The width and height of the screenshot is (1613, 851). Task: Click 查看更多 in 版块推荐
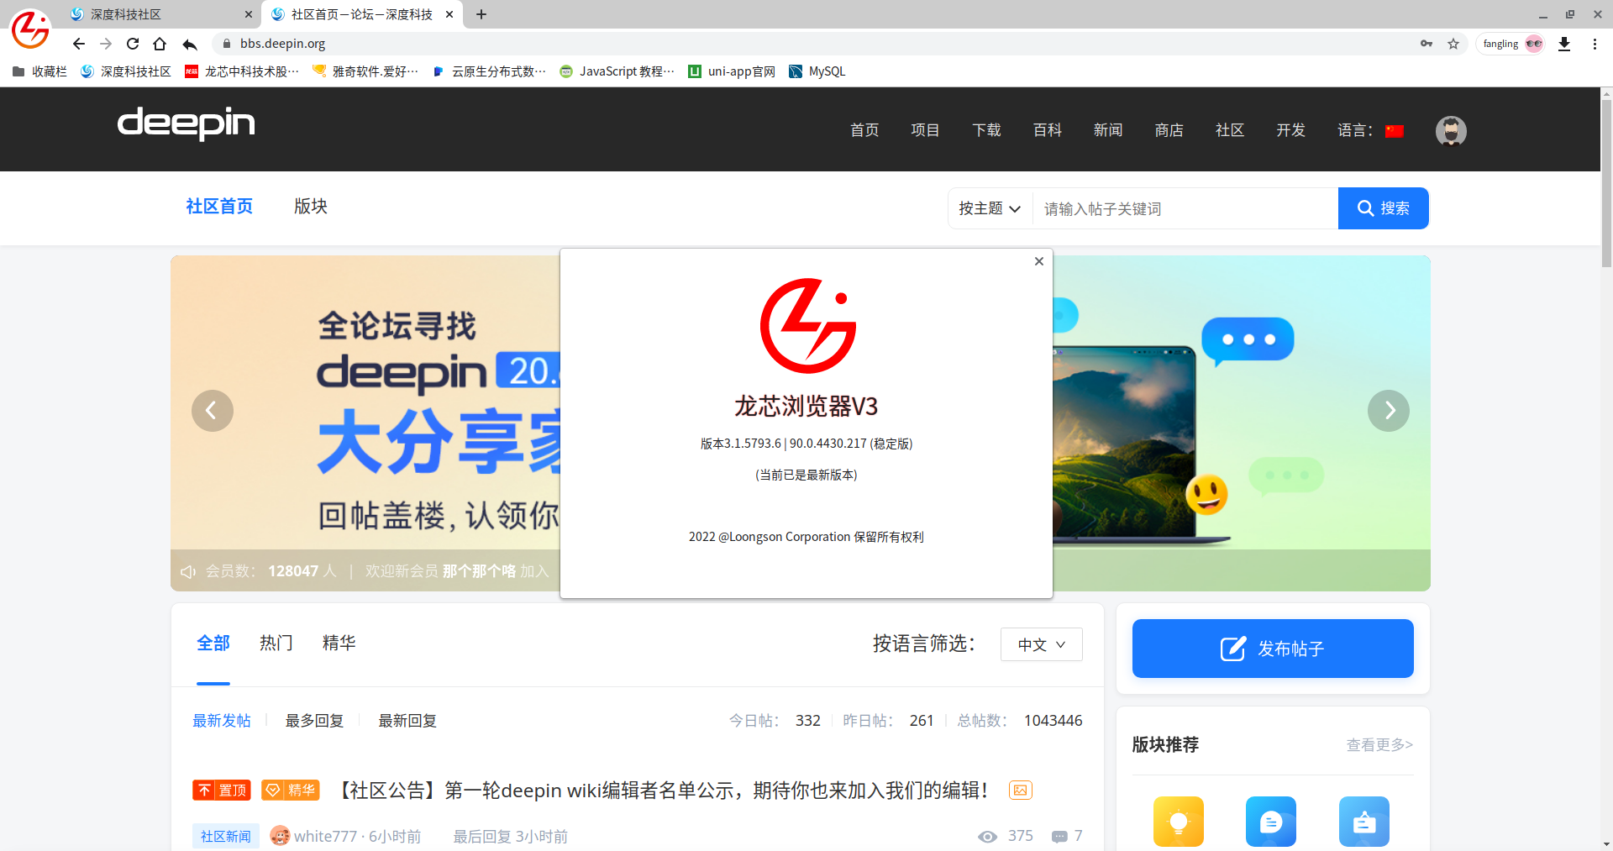click(1379, 745)
